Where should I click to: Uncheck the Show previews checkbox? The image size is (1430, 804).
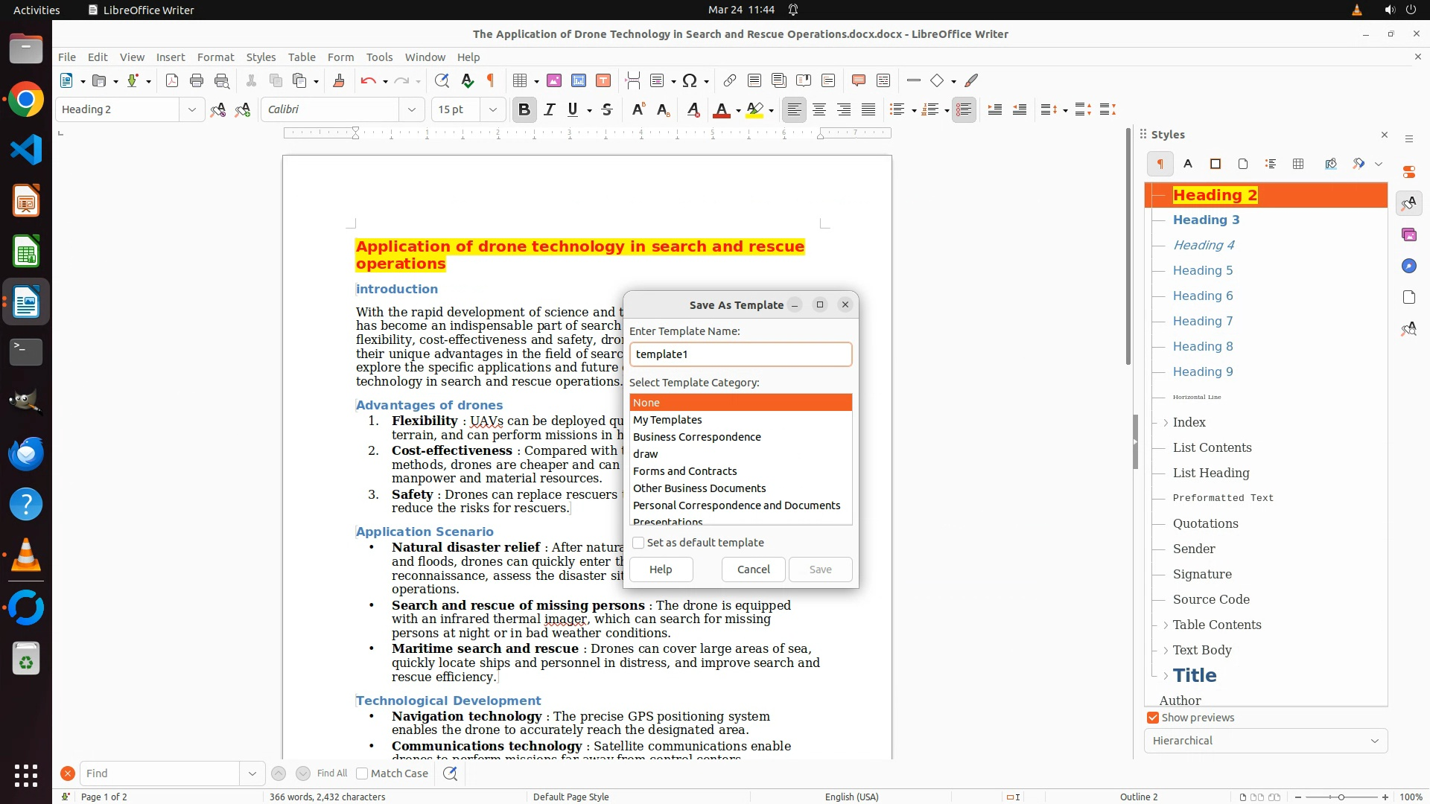1153,718
